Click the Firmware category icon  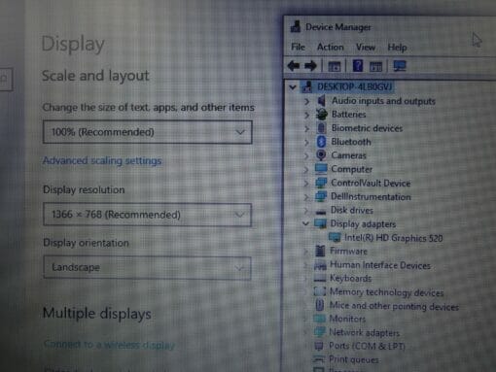click(320, 251)
